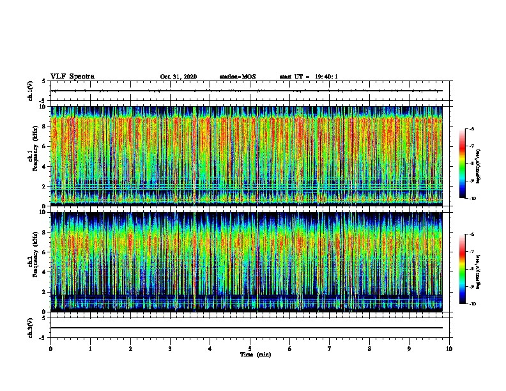Click the "station=MOS" header text

(x=238, y=77)
